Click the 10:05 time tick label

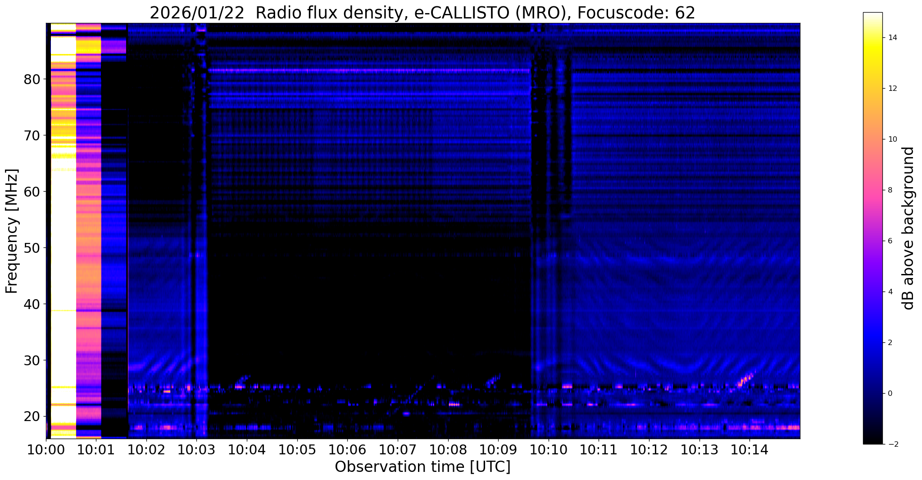tap(297, 450)
